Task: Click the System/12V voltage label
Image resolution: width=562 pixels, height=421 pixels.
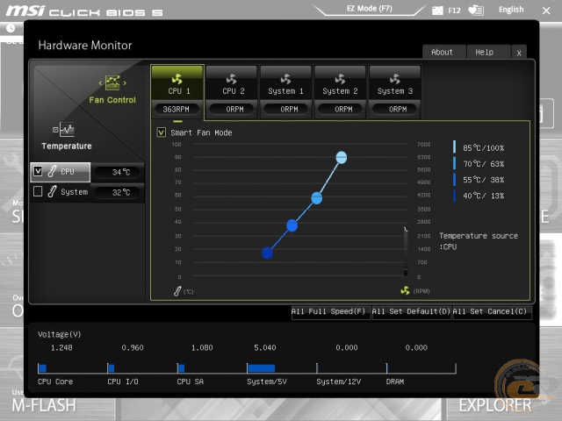Action: click(x=338, y=382)
